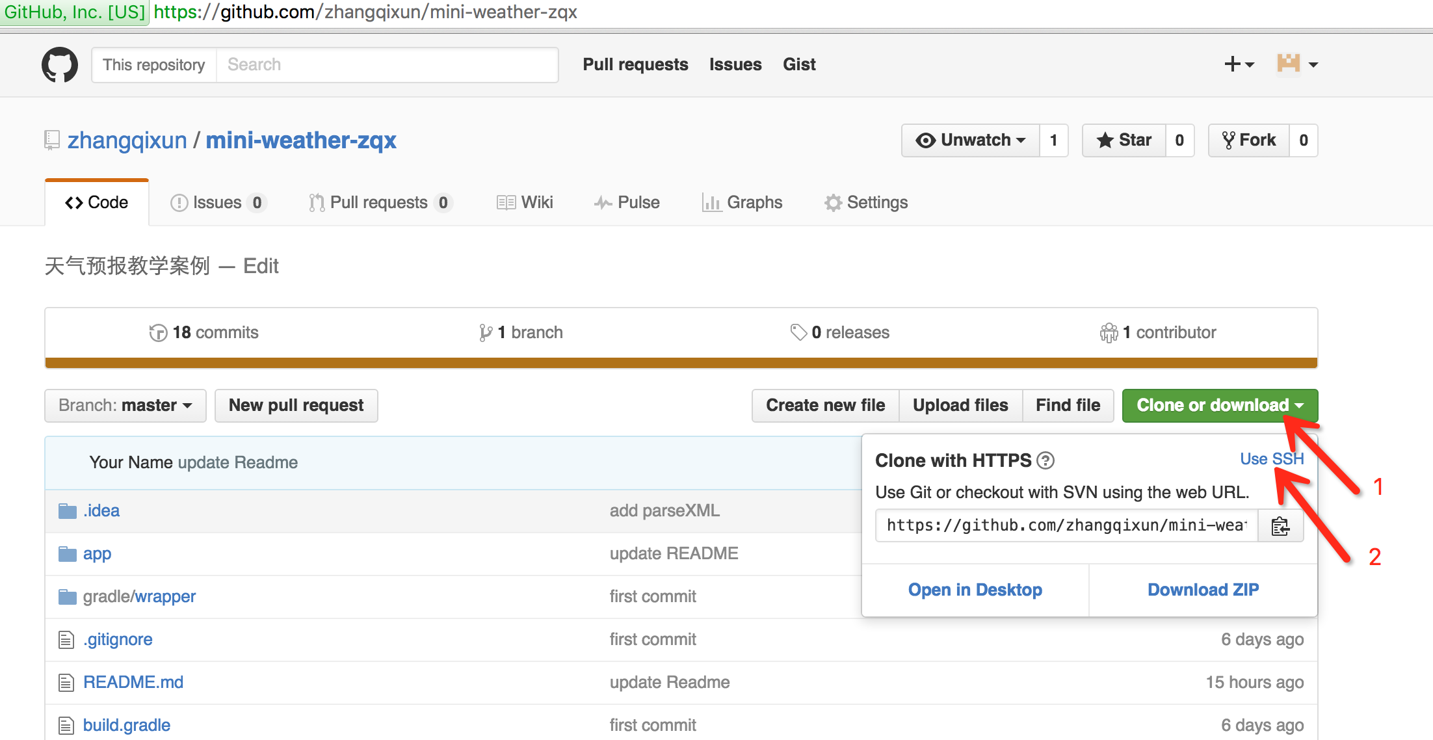View the 18 commits
The image size is (1433, 740).
(204, 333)
